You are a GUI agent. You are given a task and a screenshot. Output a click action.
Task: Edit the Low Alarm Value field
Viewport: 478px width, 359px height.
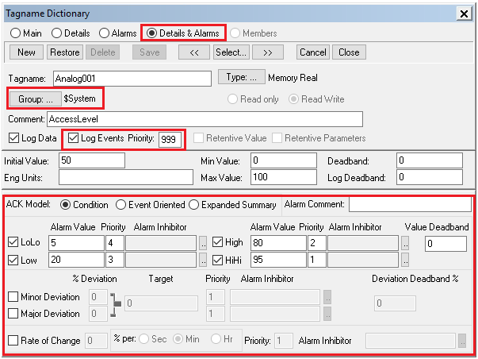tap(76, 260)
